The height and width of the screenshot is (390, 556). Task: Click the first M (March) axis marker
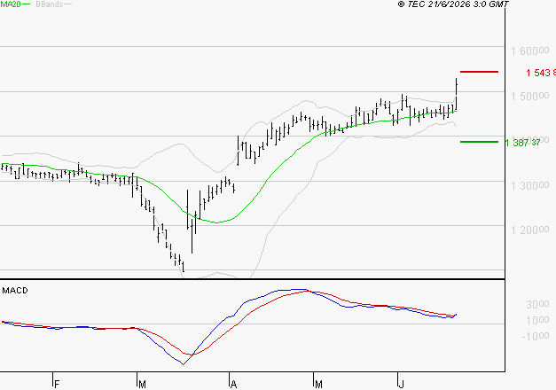click(x=142, y=385)
